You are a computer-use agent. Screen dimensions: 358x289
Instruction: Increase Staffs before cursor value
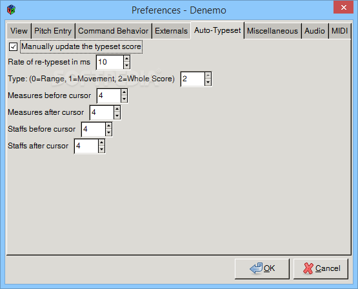[x=108, y=126]
